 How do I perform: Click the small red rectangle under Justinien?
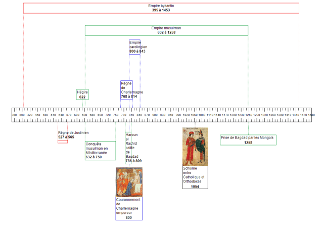click(63, 142)
